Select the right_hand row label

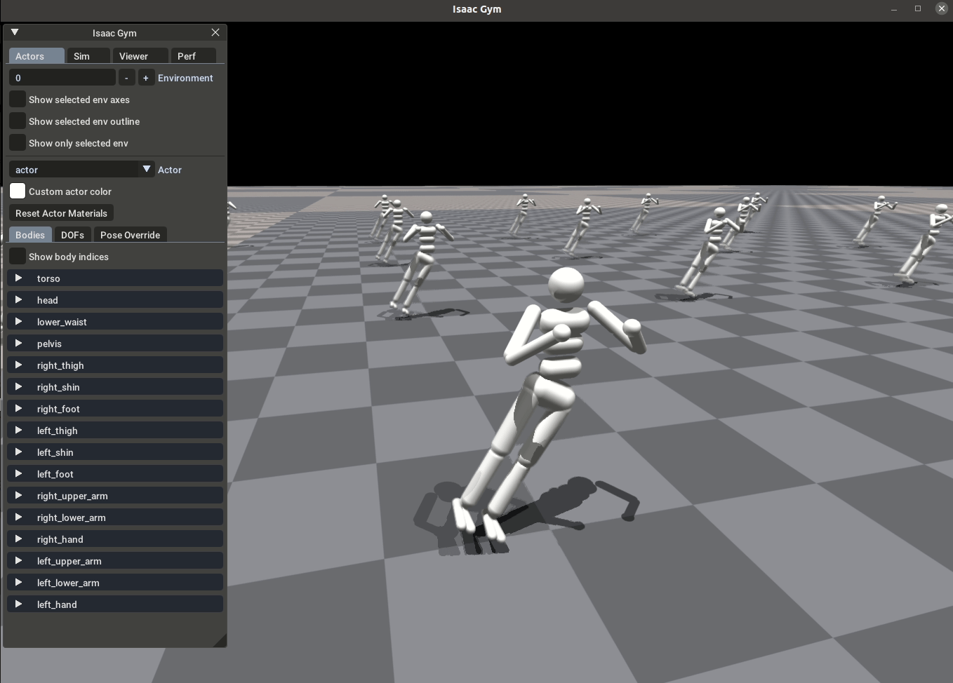tap(60, 539)
